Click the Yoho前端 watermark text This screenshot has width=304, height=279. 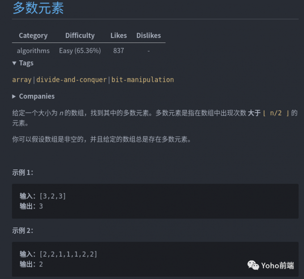[x=278, y=266]
